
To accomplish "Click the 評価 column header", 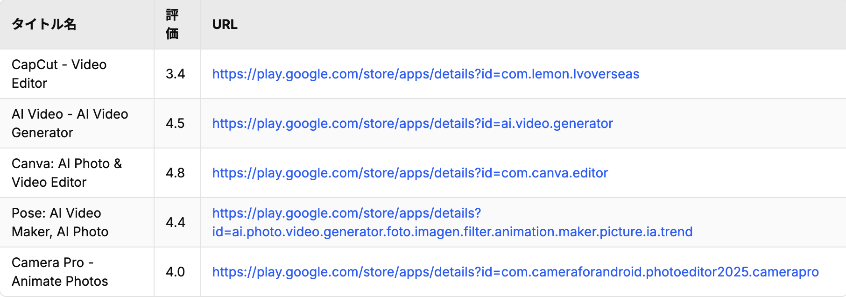I will tap(172, 24).
